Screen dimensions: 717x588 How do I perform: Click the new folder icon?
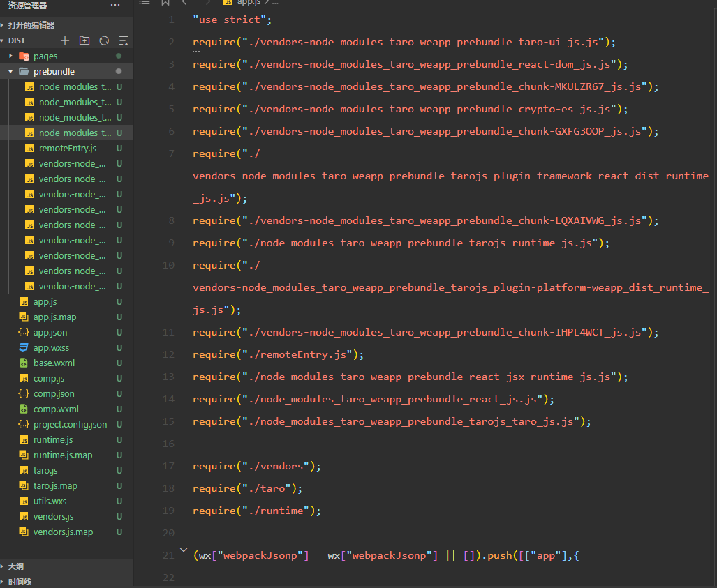(x=84, y=40)
